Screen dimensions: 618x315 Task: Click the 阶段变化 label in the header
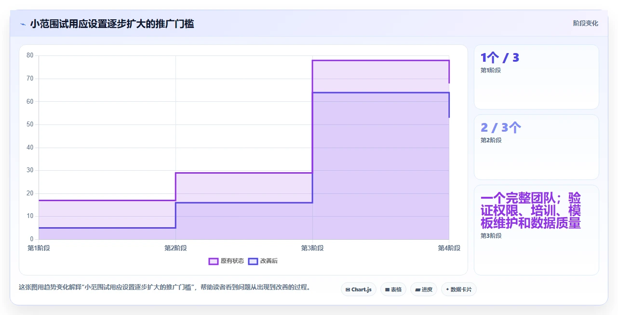coord(586,23)
